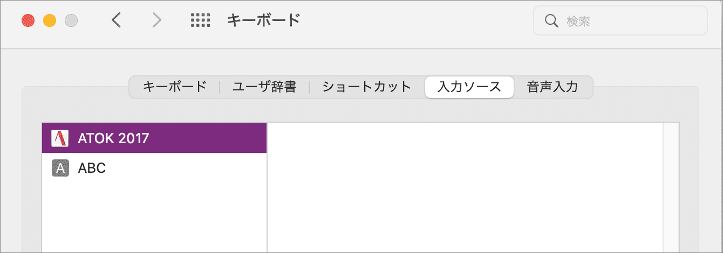This screenshot has width=723, height=253.
Task: Click the red ATOK 2017 icon
Action: (x=60, y=138)
